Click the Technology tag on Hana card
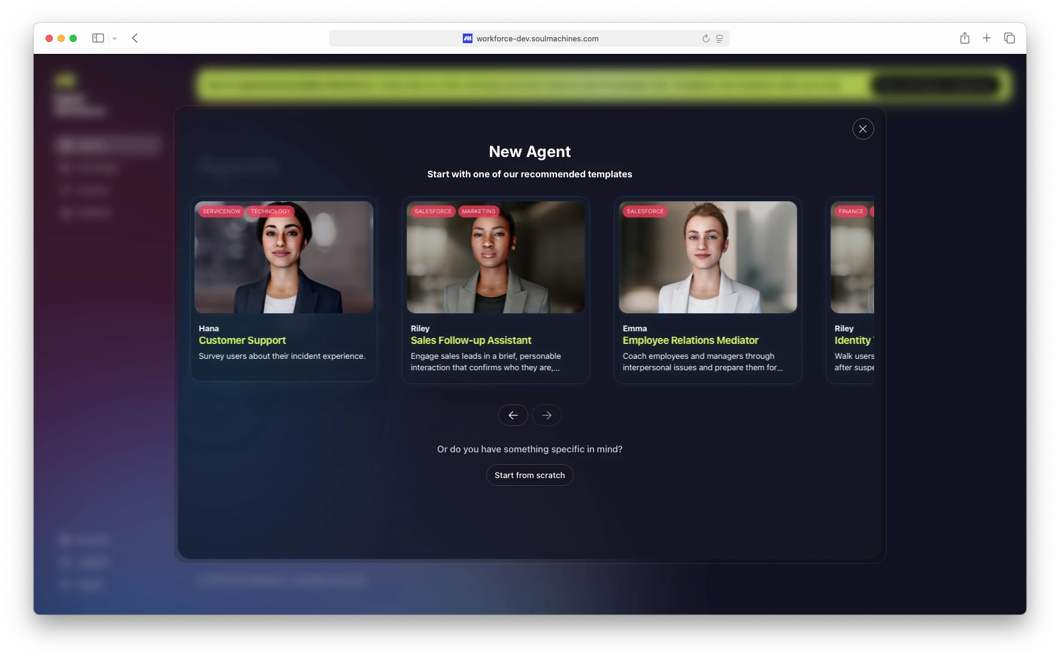 click(x=270, y=211)
